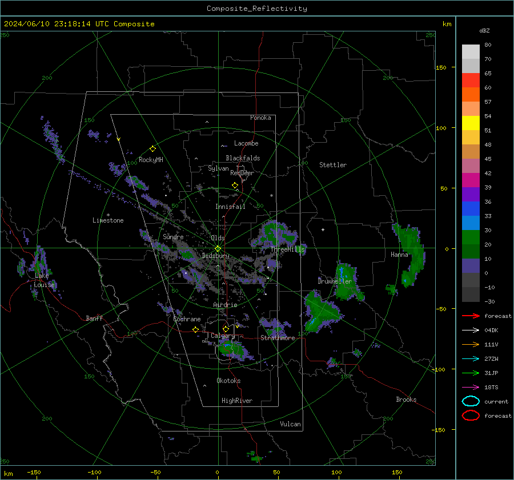Click the Calgary city label

223,336
